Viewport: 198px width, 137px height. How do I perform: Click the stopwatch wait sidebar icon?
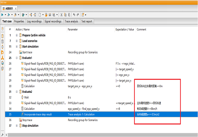point(2,47)
